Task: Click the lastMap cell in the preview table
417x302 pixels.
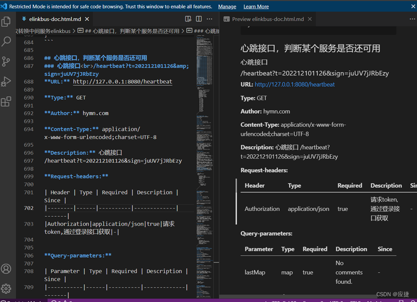Action: (255, 273)
